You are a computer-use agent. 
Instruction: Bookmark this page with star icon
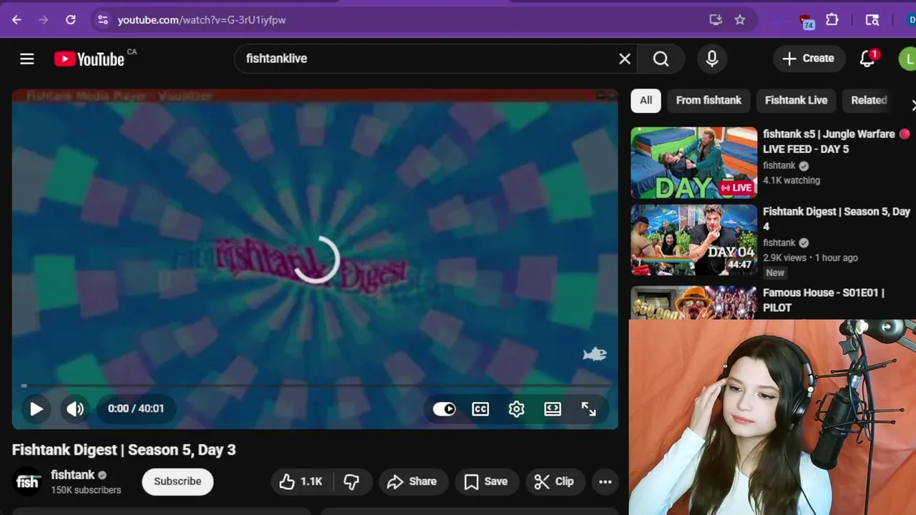[740, 20]
